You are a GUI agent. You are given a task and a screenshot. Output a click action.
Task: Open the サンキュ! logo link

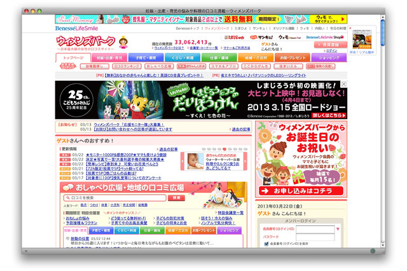click(261, 38)
